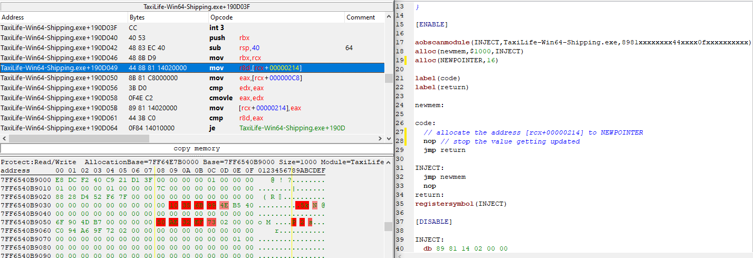This screenshot has width=753, height=258.
Task: Sort by the Address column header
Action: pos(63,17)
